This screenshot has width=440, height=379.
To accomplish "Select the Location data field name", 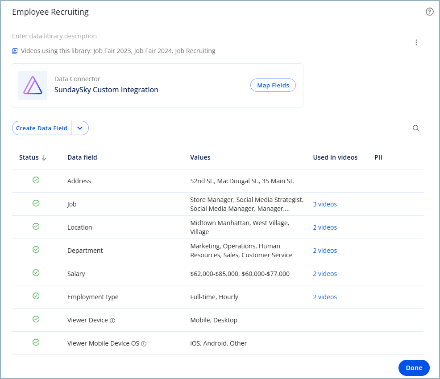I will tap(80, 227).
